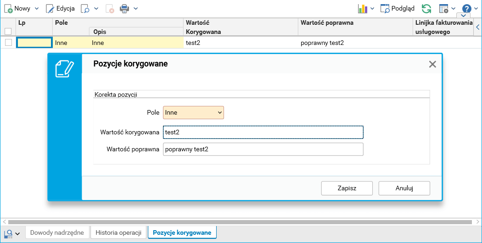The width and height of the screenshot is (482, 243).
Task: Collapse side panel with left chevron
Action: [x=478, y=27]
